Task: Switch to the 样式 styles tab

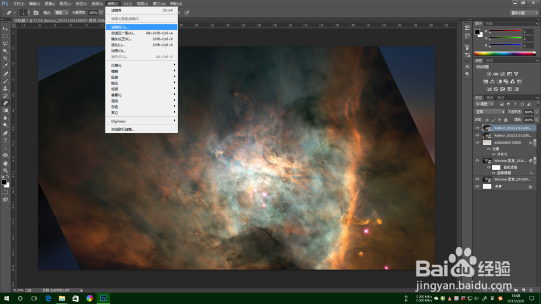Action: (489, 60)
